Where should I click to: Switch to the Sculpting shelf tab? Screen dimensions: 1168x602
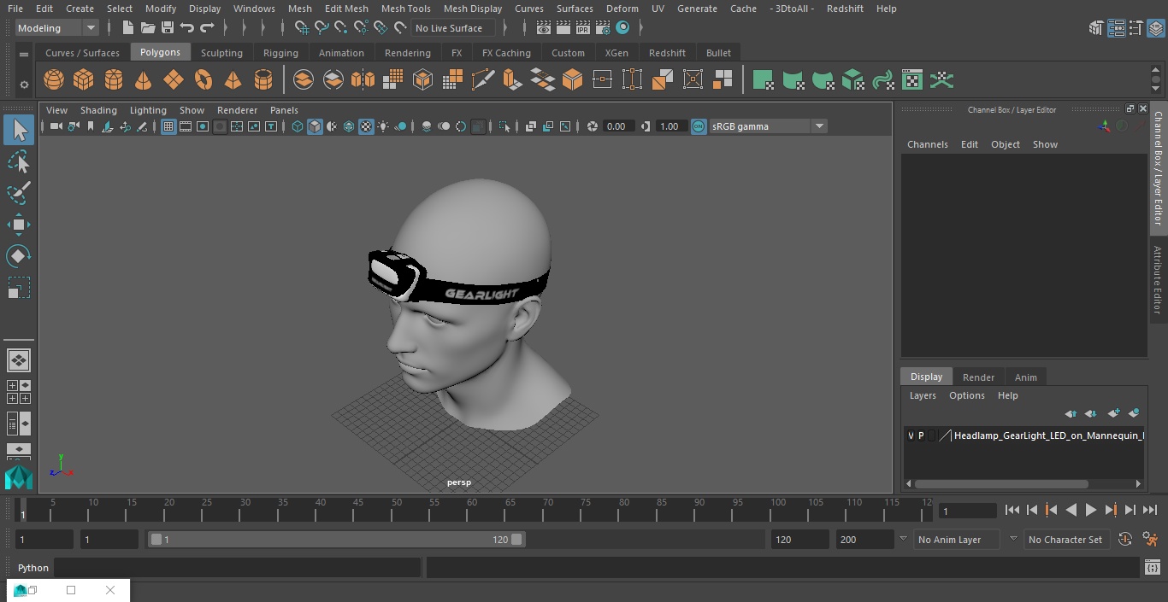221,53
